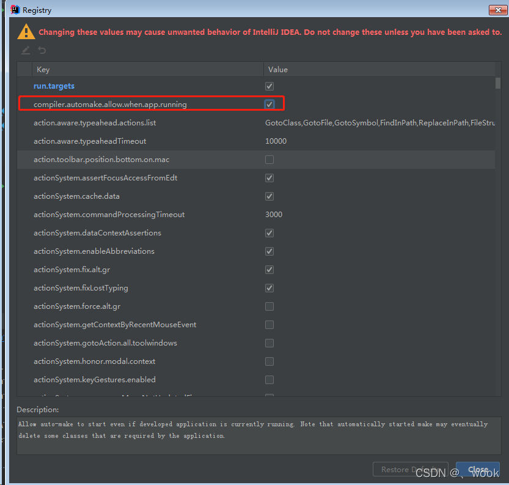Enable actionSystem.getContextByRecentMouseEvent checkbox
The image size is (509, 485).
269,325
